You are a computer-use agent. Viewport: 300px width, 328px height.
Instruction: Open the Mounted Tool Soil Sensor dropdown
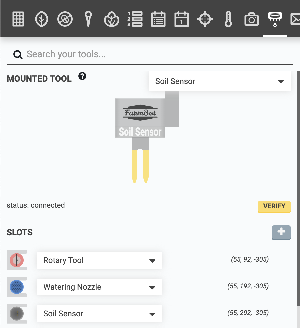pos(219,81)
